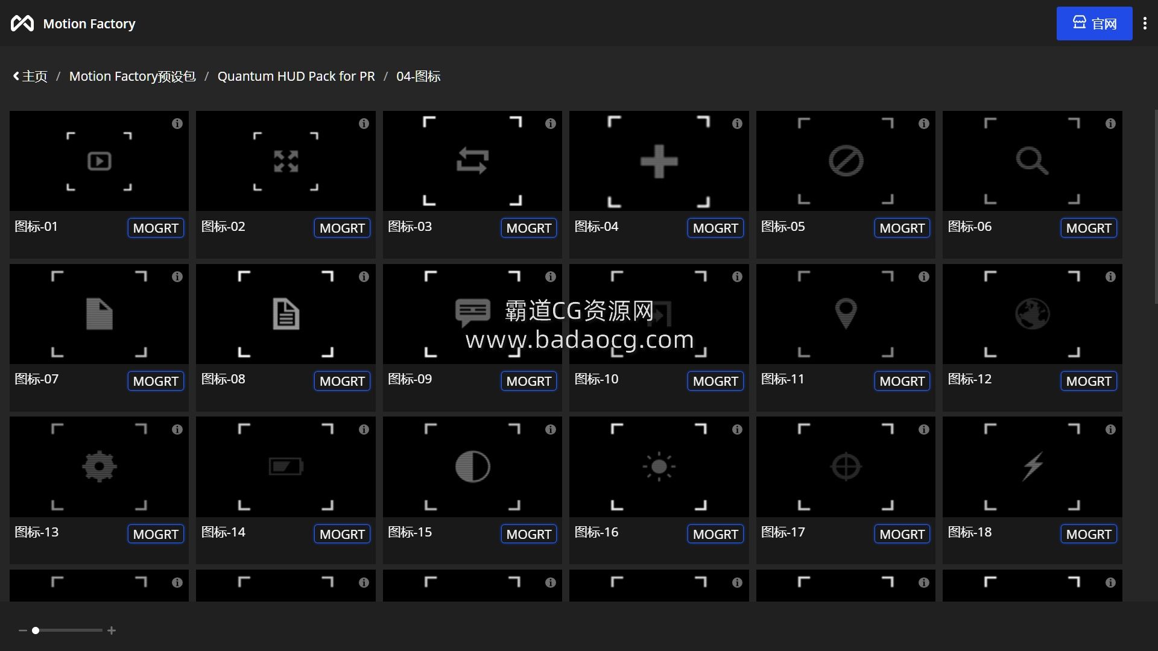Image resolution: width=1158 pixels, height=651 pixels.
Task: Open the three-dot options menu
Action: pos(1145,24)
